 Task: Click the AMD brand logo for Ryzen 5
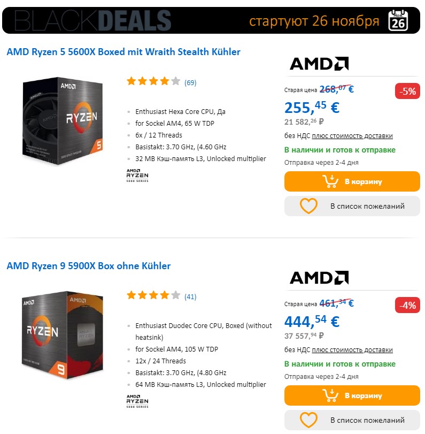pyautogui.click(x=319, y=64)
